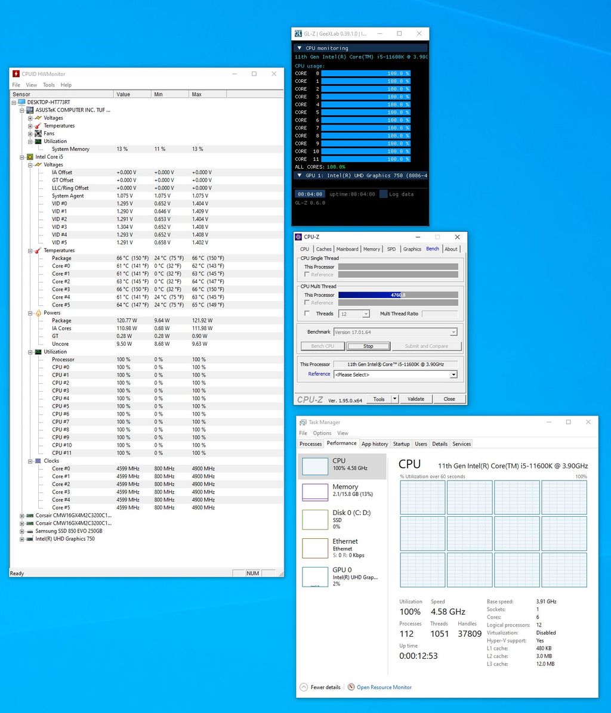Screen dimensions: 611x713
Task: Expand the ASUSTeK Voltages node
Action: click(x=30, y=118)
